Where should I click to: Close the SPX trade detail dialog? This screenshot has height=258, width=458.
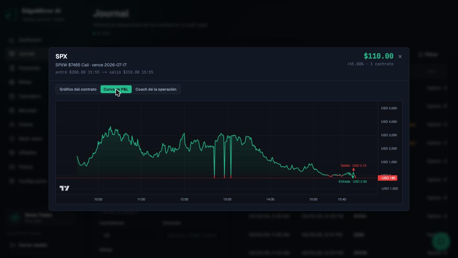click(x=400, y=56)
